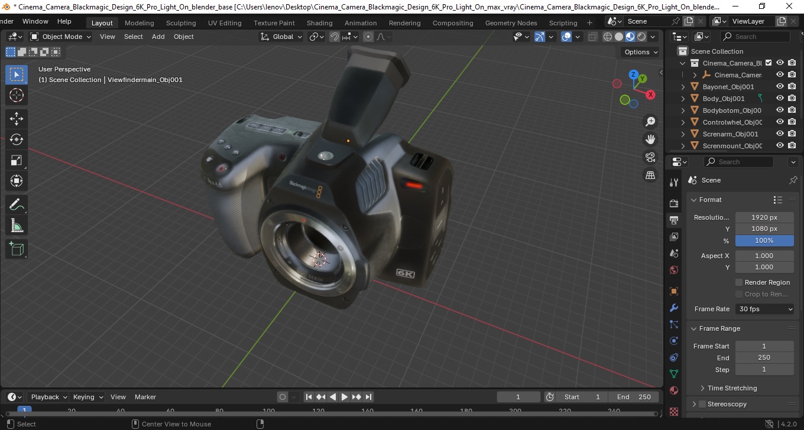Choose the Measure tool
The width and height of the screenshot is (804, 430).
click(x=17, y=226)
